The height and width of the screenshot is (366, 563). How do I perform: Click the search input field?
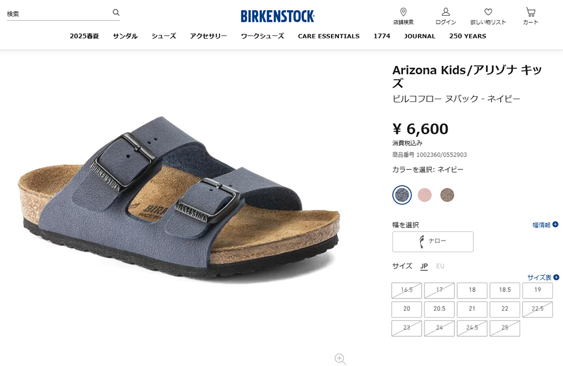pyautogui.click(x=59, y=14)
